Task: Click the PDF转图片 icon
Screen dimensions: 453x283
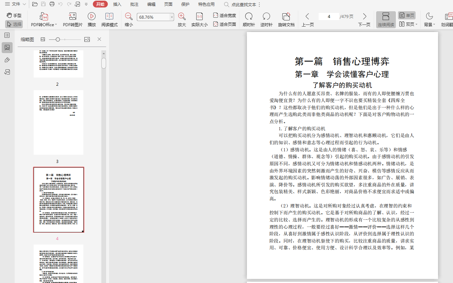Action: [72, 16]
